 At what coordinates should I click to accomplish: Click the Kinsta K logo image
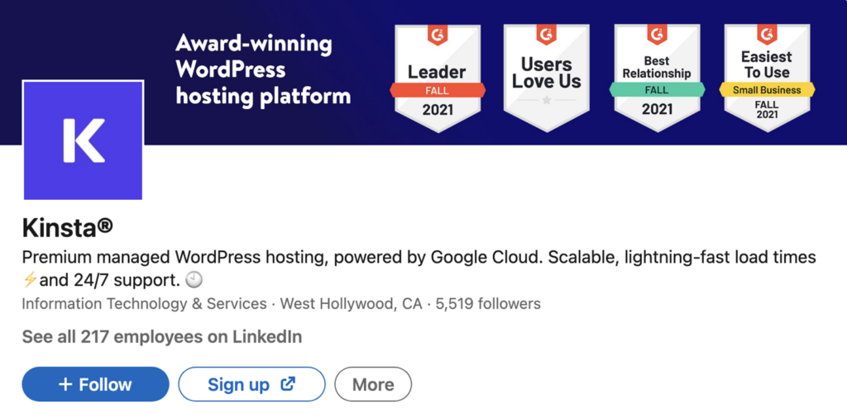[84, 140]
